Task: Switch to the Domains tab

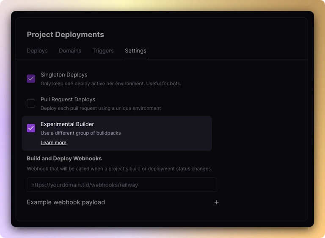Action: (70, 51)
